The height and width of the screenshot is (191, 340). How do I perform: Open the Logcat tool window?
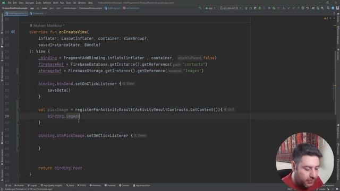32,186
